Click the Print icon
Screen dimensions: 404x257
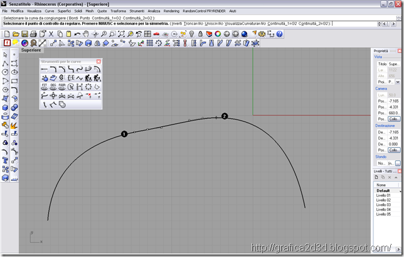(33, 34)
